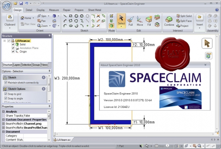Open the SpaceClaim application button
Viewport: 221px width, 149px height.
pos(7,6)
